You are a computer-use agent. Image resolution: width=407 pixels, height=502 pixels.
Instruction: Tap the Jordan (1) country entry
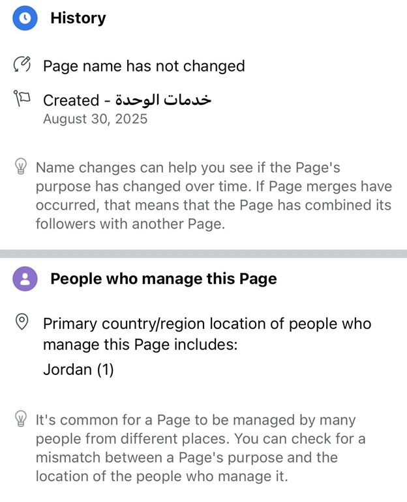[78, 370]
